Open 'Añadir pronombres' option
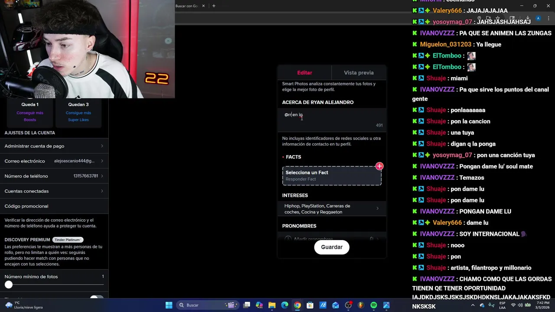Viewport: 555px width, 312px height. coord(332,239)
